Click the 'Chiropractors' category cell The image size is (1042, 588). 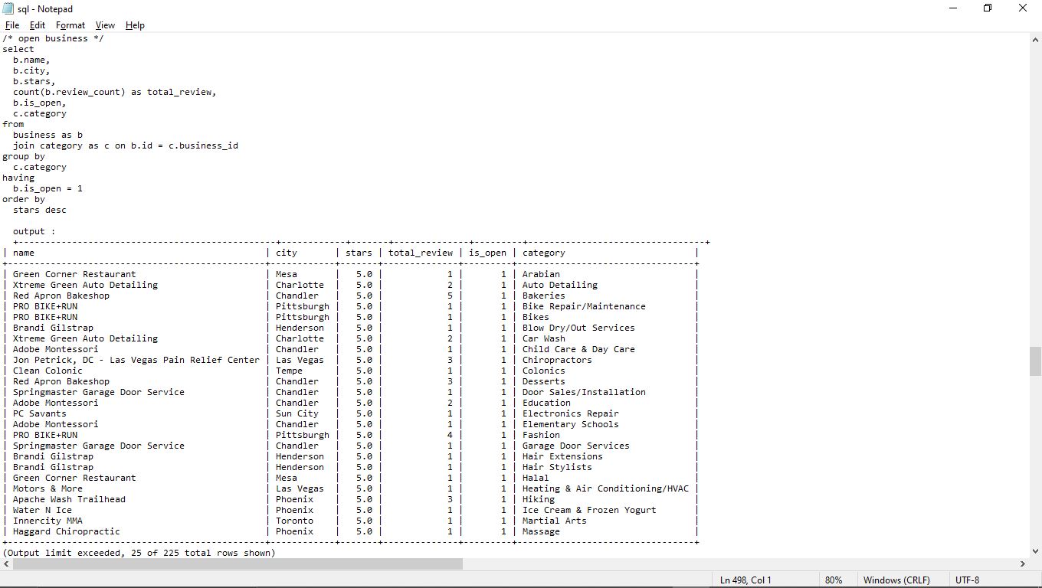pyautogui.click(x=557, y=360)
